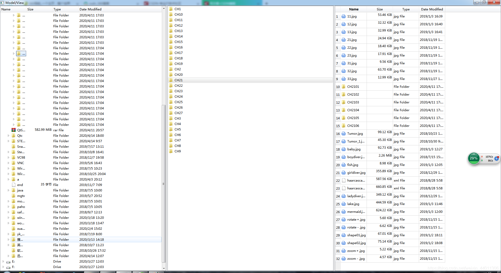Click the 582.99 MiB size cell
The width and height of the screenshot is (501, 273).
(x=43, y=129)
